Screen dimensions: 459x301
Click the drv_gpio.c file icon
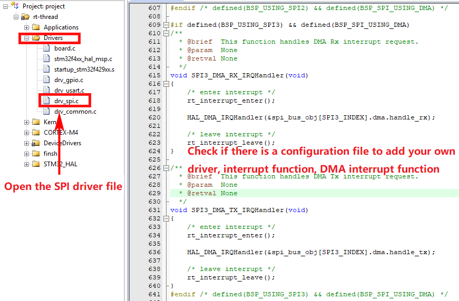click(46, 80)
